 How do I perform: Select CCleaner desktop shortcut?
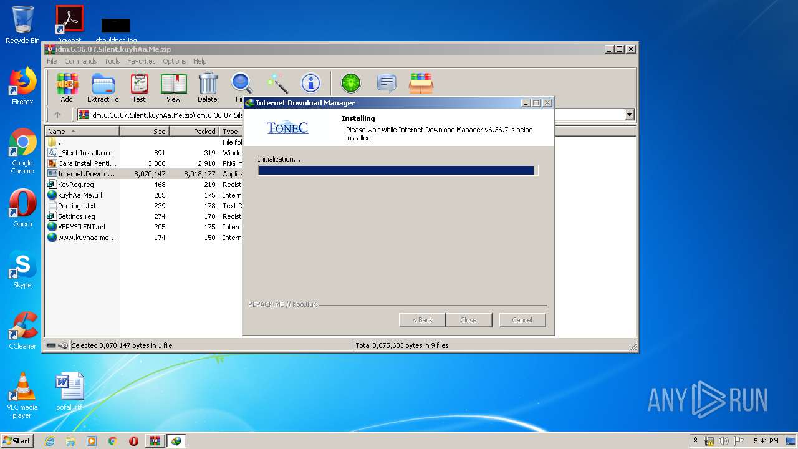tap(22, 331)
